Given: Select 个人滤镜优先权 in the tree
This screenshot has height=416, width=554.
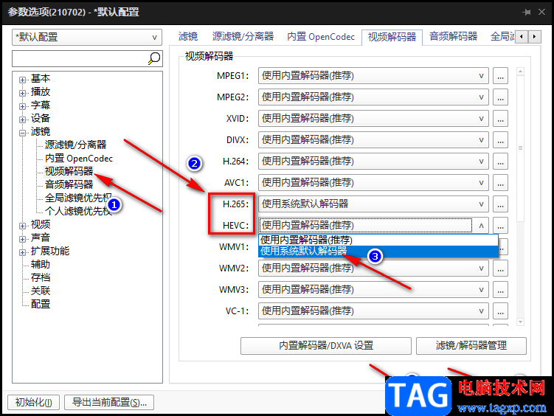Looking at the screenshot, I should [78, 211].
